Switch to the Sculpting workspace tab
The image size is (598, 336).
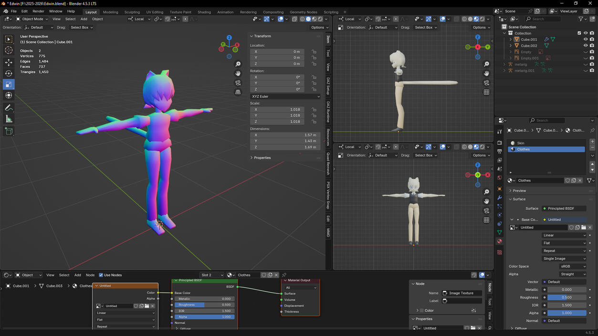click(132, 12)
